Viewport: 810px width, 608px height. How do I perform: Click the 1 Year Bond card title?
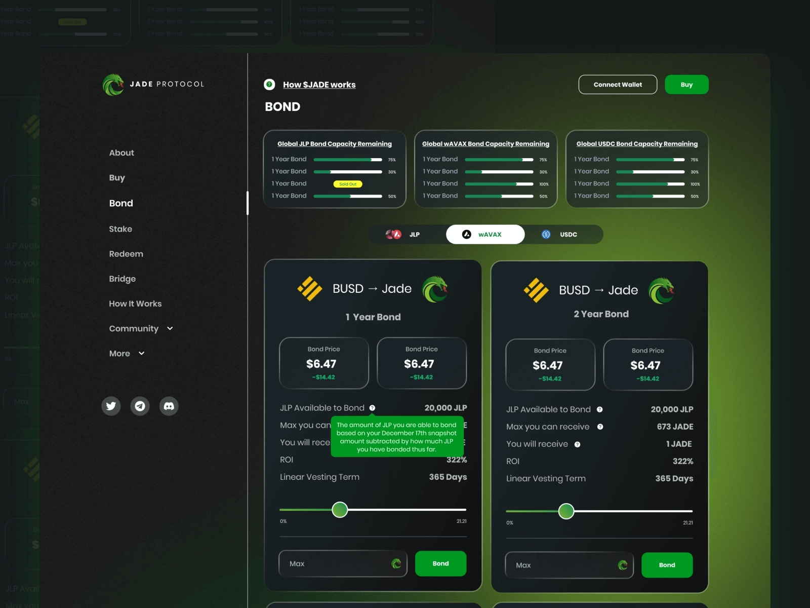click(373, 317)
